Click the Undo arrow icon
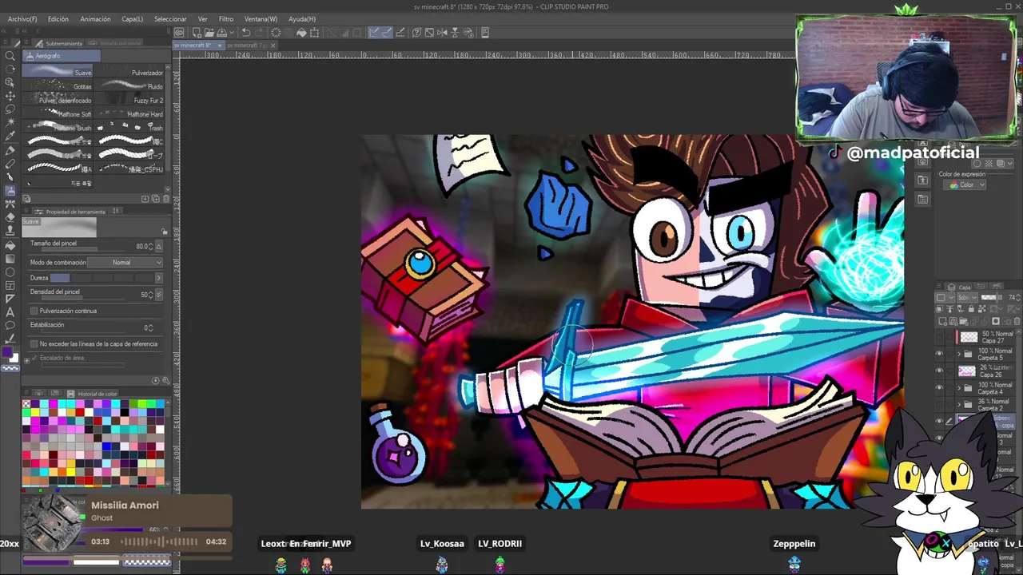The height and width of the screenshot is (575, 1023). (x=246, y=33)
